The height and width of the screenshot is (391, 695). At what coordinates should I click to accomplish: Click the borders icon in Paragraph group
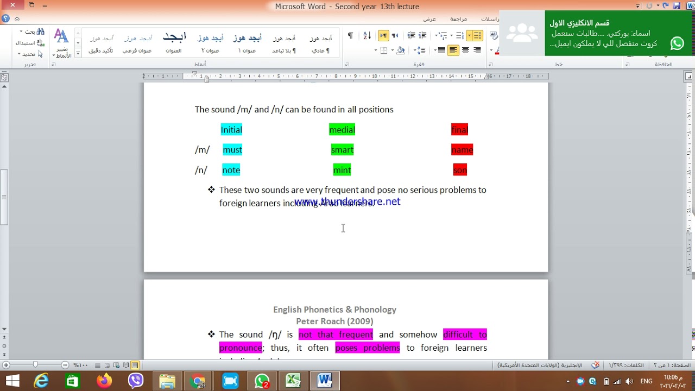[384, 51]
